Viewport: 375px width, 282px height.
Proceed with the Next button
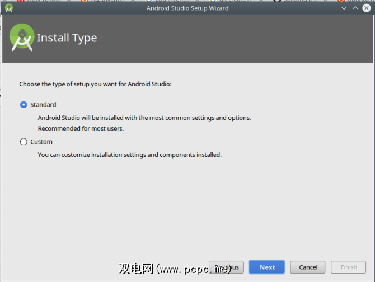[267, 267]
